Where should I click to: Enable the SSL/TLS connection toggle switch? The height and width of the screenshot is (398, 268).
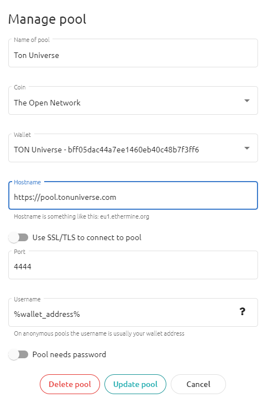tap(18, 237)
